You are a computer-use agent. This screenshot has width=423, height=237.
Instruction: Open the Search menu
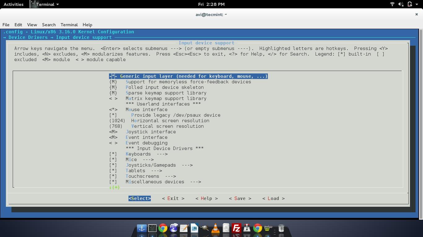coord(49,25)
